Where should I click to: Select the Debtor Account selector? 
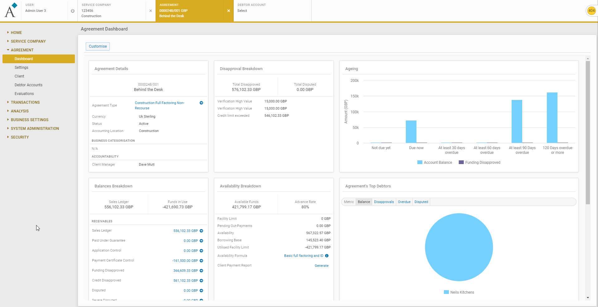click(x=272, y=11)
